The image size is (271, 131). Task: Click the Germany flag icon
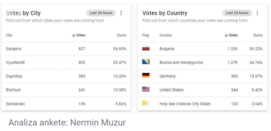coord(146,76)
